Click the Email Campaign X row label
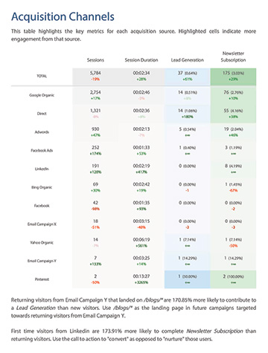268x353 pixels. point(42,224)
